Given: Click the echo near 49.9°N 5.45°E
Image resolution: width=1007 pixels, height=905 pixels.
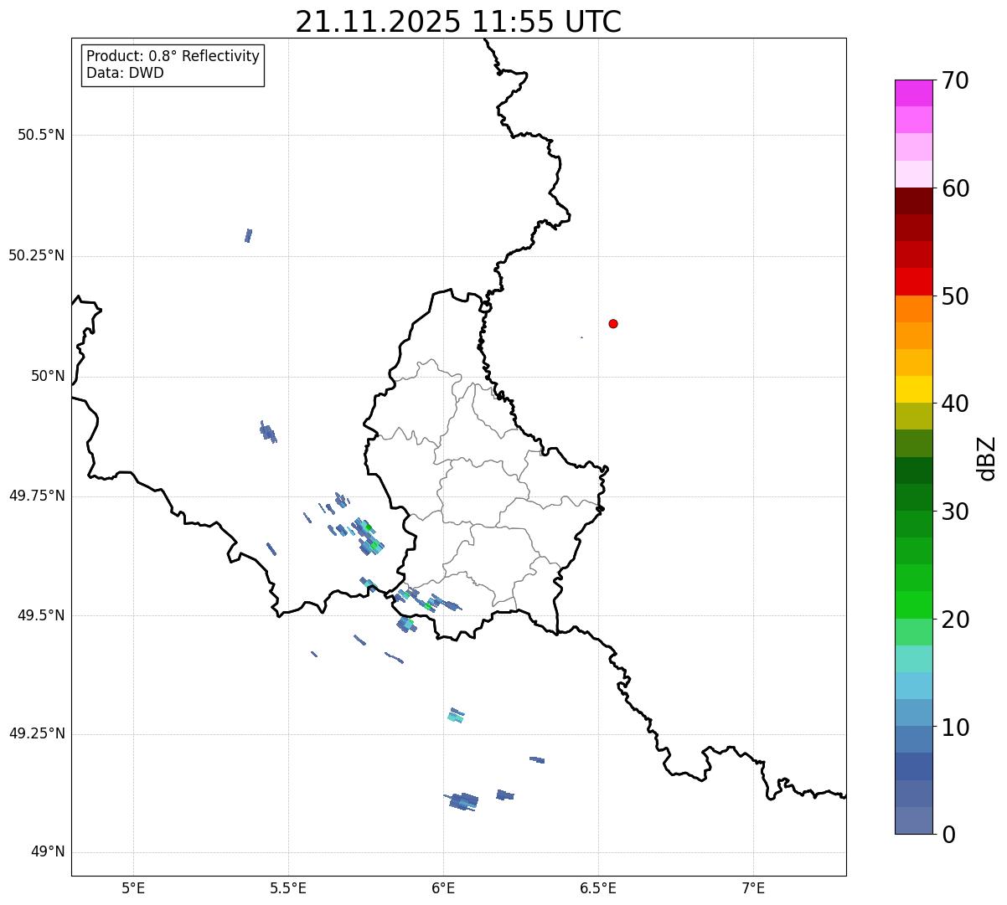Looking at the screenshot, I should (268, 432).
